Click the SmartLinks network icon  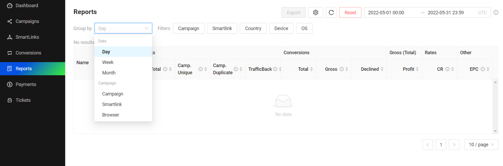(x=10, y=37)
